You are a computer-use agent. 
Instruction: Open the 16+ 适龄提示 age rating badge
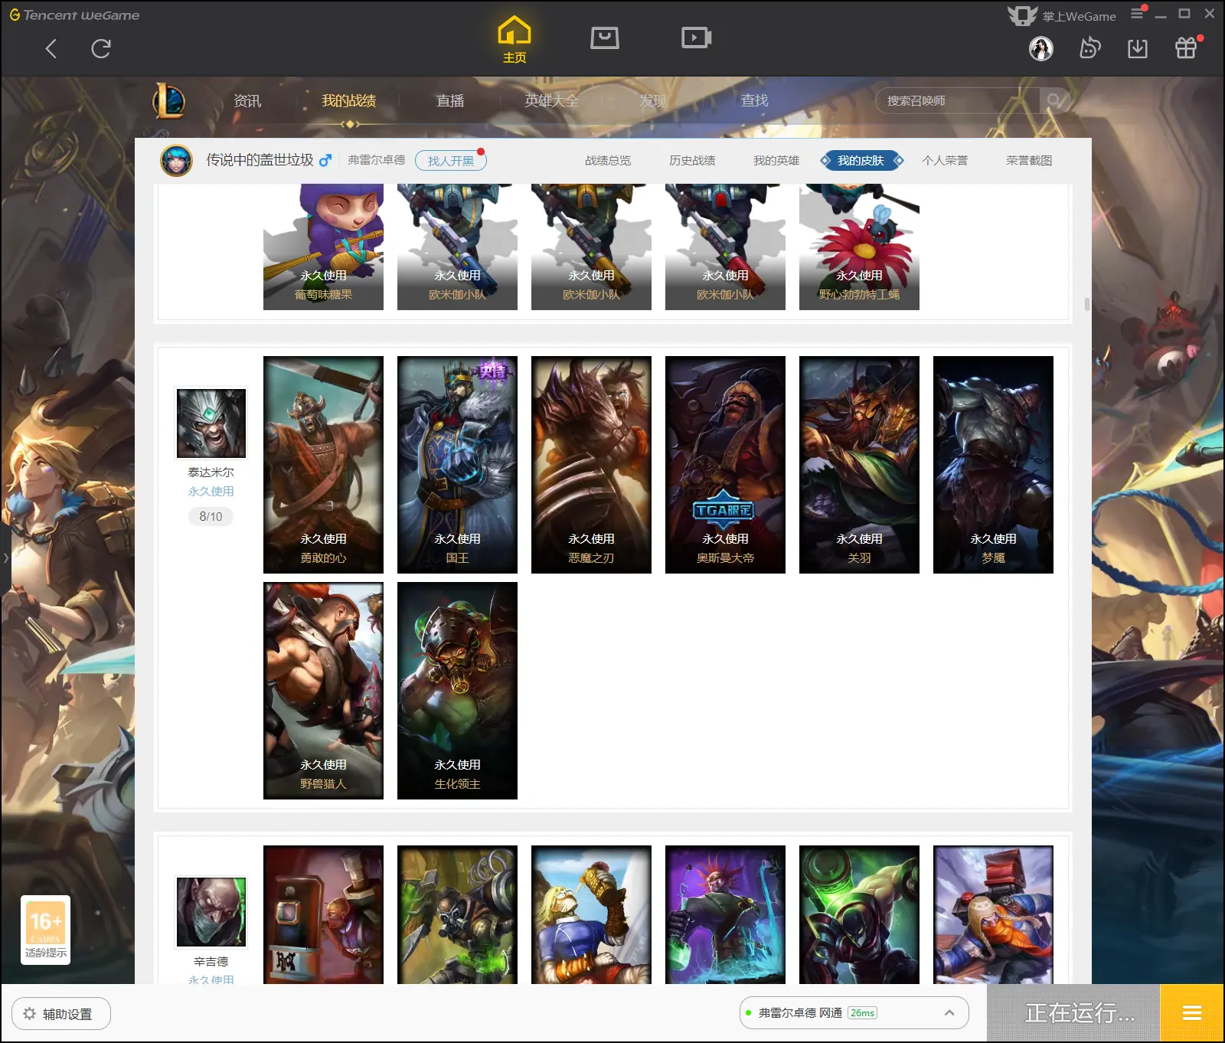tap(45, 930)
